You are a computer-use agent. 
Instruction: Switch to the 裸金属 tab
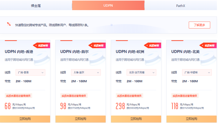pos(36,6)
